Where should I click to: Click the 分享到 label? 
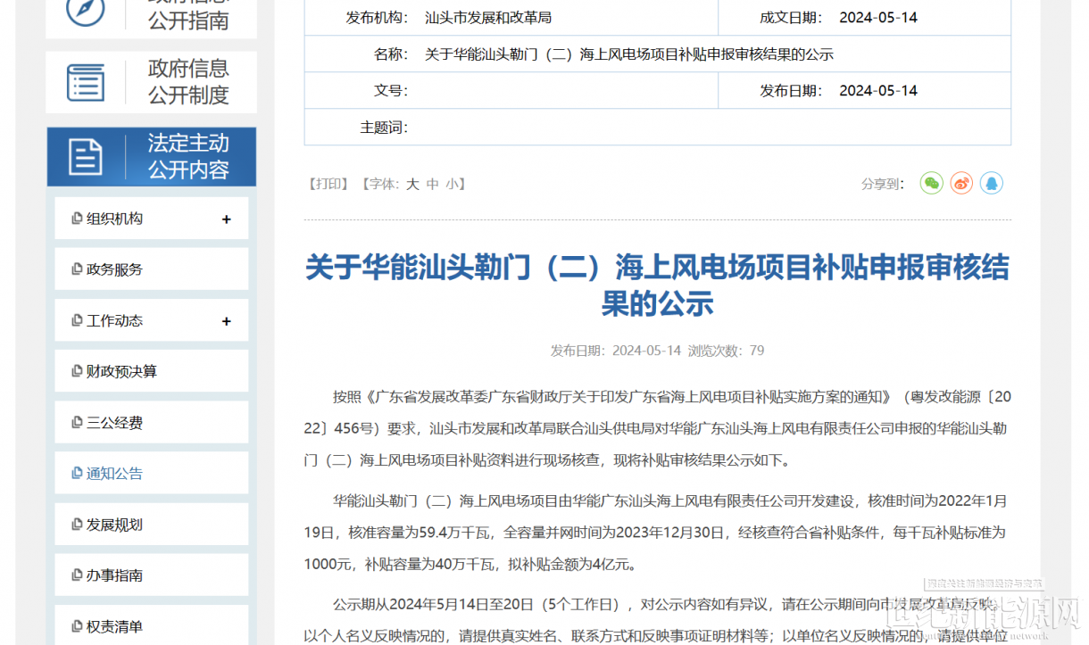point(883,184)
